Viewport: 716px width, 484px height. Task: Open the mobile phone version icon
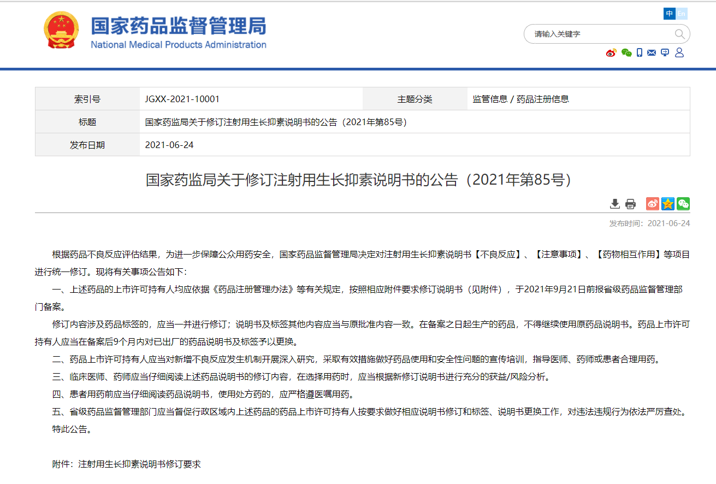640,52
